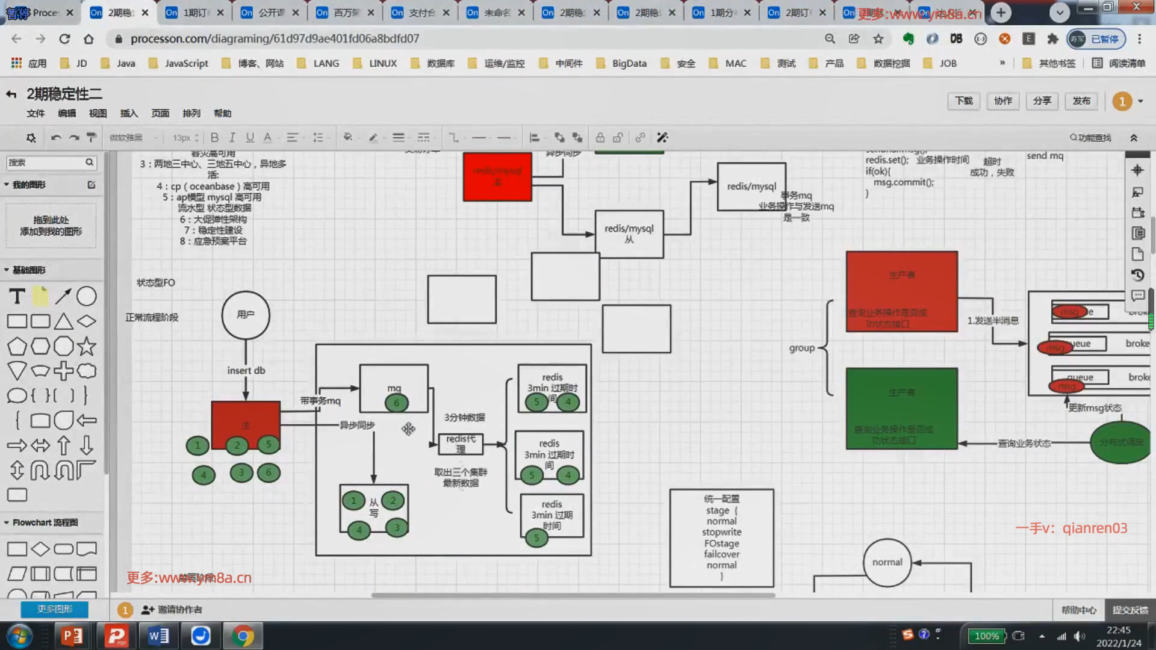Viewport: 1156px width, 650px height.
Task: Select the Text shape tool
Action: [x=17, y=296]
